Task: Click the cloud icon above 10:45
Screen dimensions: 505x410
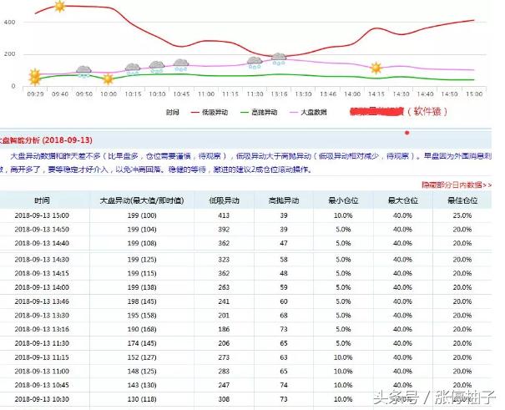Action: click(180, 64)
